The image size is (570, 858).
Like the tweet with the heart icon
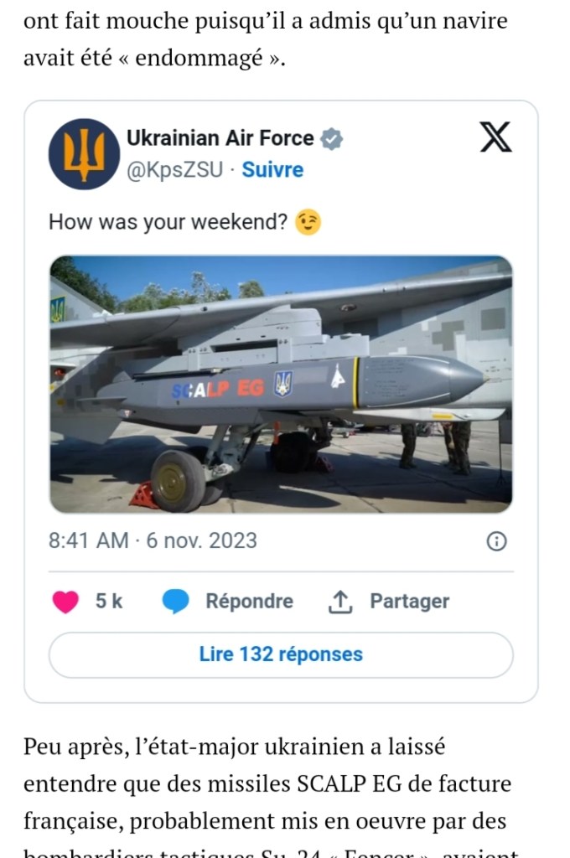click(x=65, y=602)
